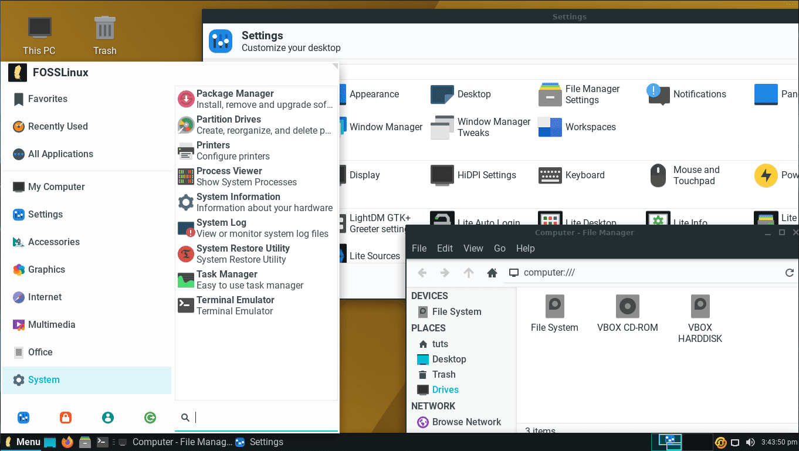Open Browse Network in the file manager sidebar

pyautogui.click(x=466, y=422)
